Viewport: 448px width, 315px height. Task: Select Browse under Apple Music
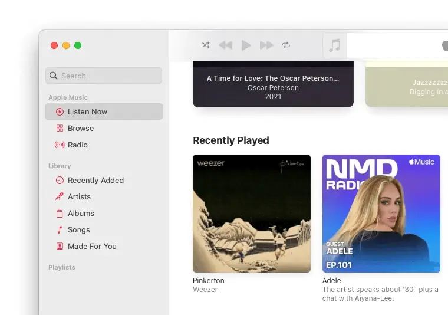[81, 128]
